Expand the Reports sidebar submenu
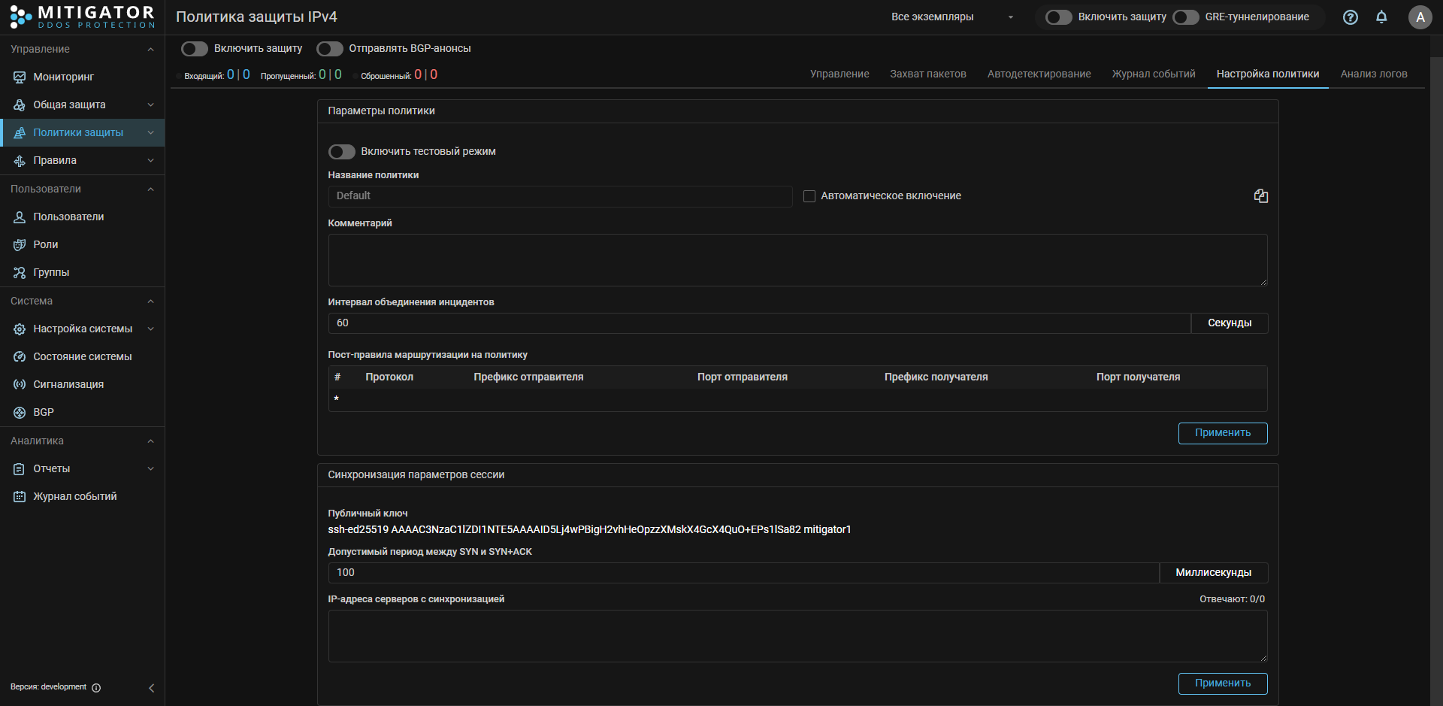1443x706 pixels. pyautogui.click(x=150, y=468)
